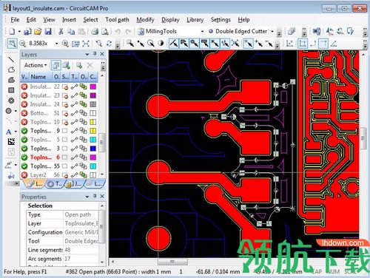The image size is (370, 278).
Task: Toggle visibility of Insulat... layer 22
Action: pos(24,87)
